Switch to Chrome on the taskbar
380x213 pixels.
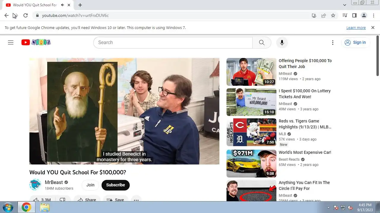(x=26, y=207)
